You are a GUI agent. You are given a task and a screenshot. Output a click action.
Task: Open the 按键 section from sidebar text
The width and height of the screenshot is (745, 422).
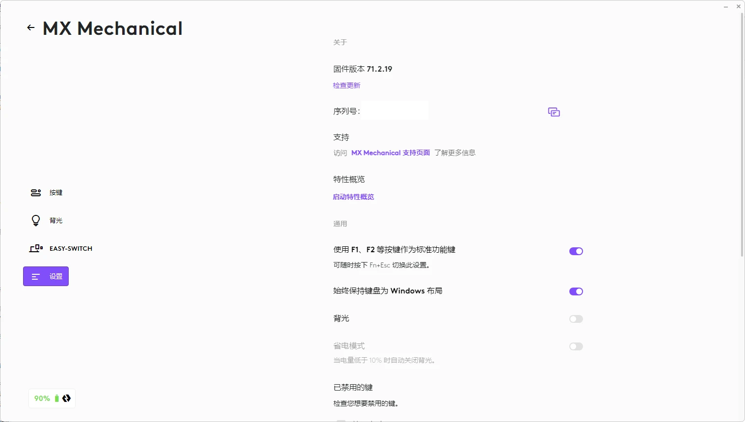55,192
